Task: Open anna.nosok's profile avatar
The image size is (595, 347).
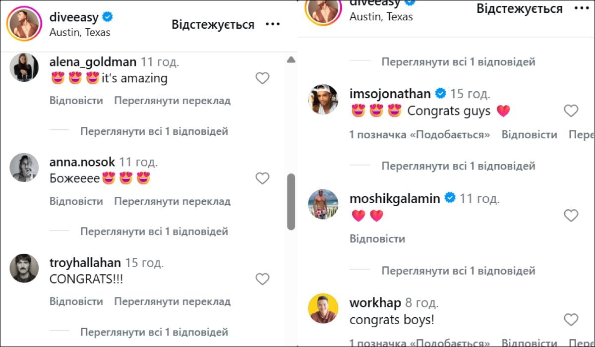Action: [24, 168]
